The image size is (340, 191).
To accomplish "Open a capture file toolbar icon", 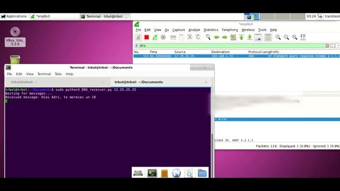I will click(173, 37).
